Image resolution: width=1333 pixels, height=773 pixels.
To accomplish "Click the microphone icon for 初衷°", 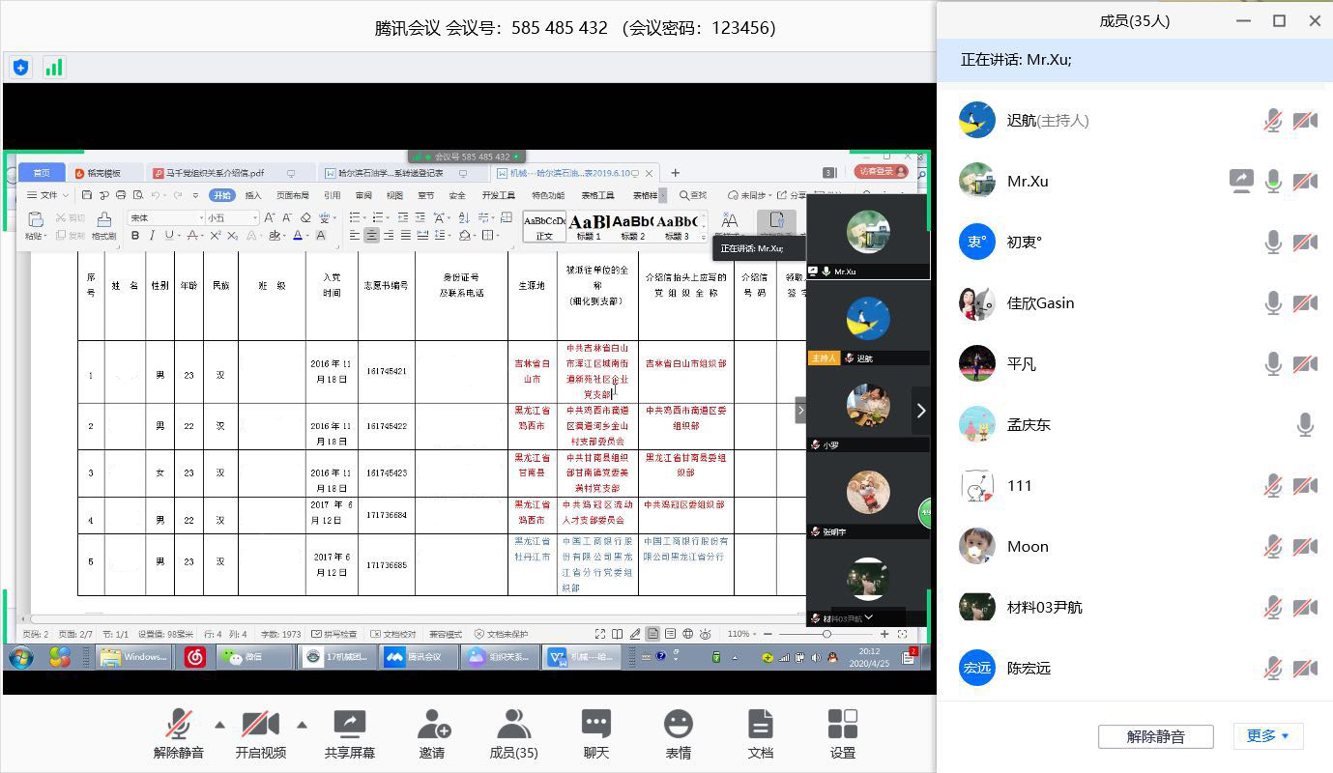I will point(1273,242).
